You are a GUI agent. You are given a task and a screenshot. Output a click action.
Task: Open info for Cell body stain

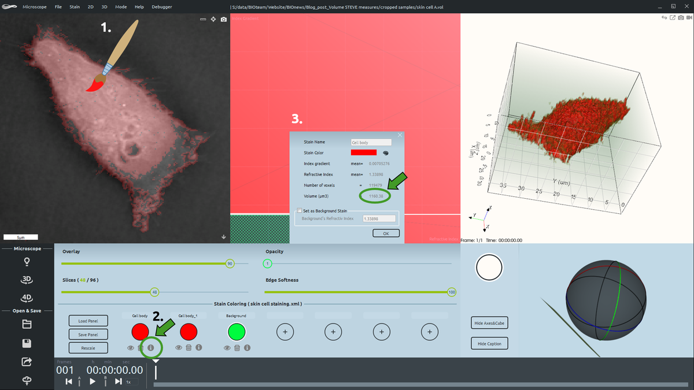click(x=150, y=348)
